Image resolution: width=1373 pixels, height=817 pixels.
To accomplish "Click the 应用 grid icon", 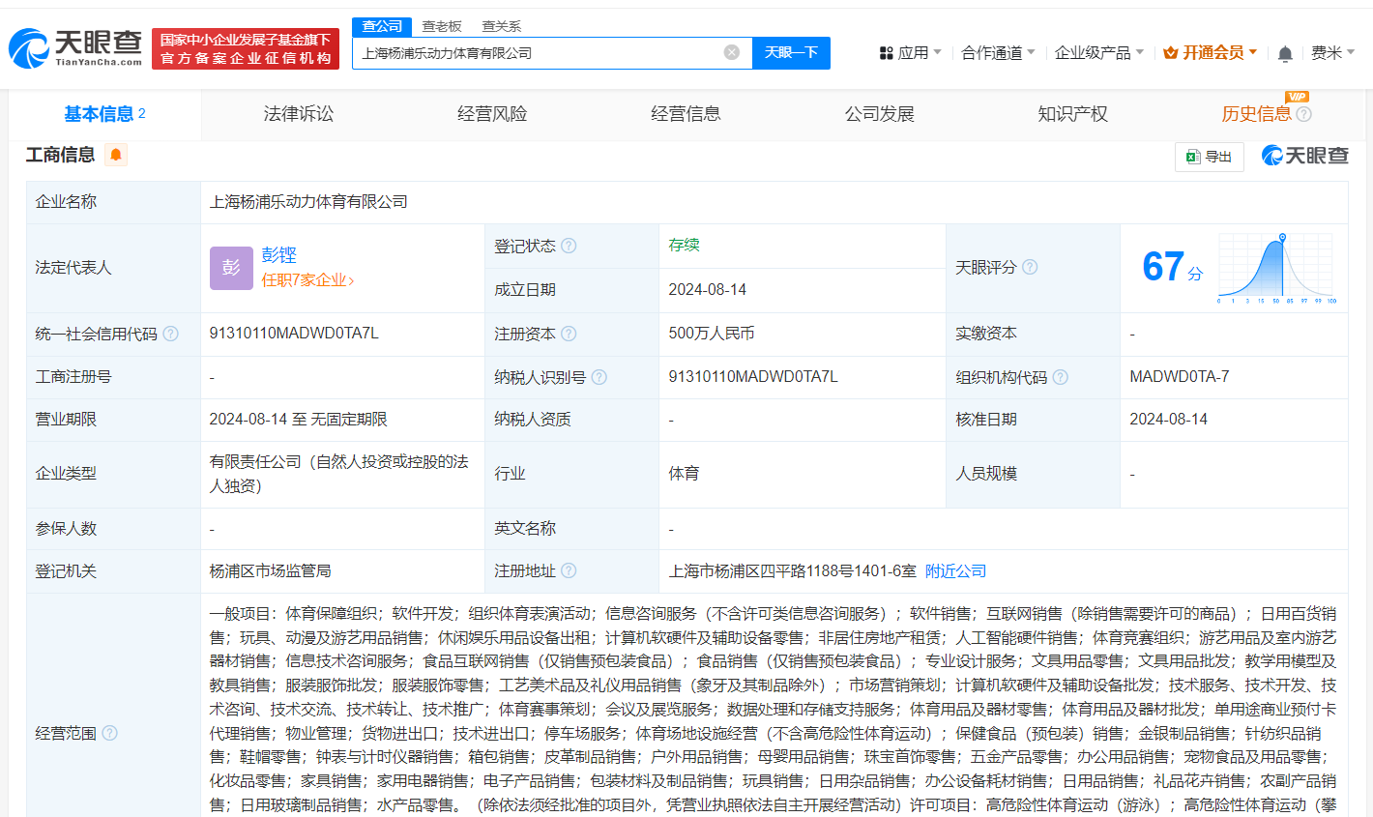I will [x=886, y=52].
